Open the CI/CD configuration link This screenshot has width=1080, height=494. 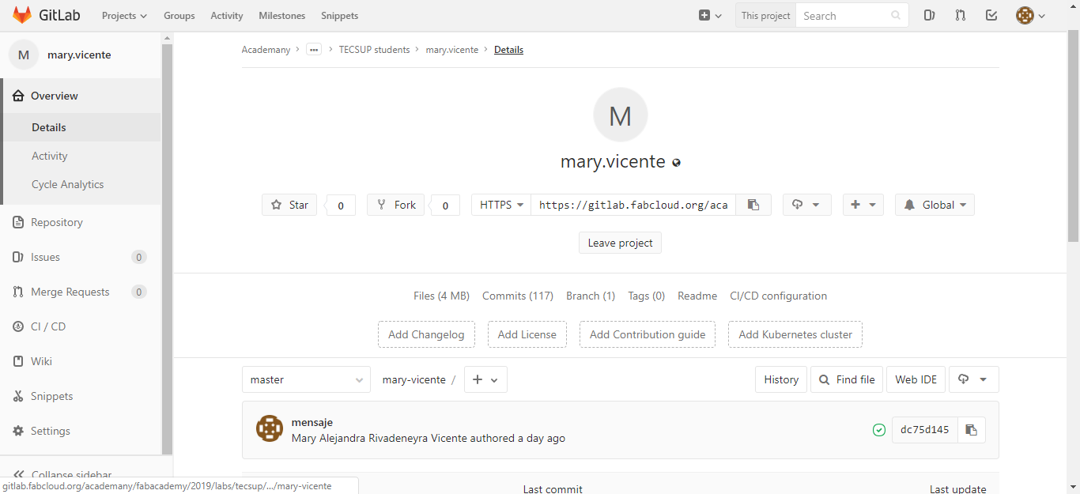(x=779, y=296)
